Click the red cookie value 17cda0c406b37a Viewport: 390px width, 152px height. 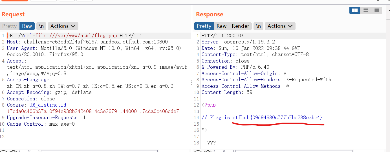[x=93, y=111]
